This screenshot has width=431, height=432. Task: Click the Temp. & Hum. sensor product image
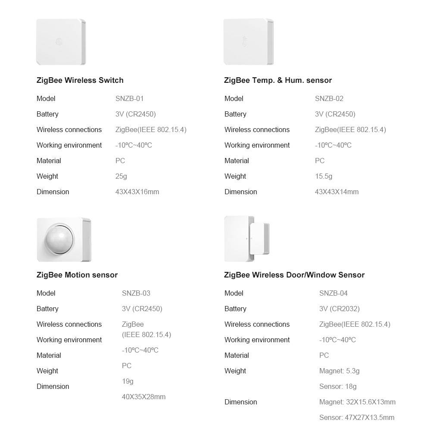click(x=248, y=42)
